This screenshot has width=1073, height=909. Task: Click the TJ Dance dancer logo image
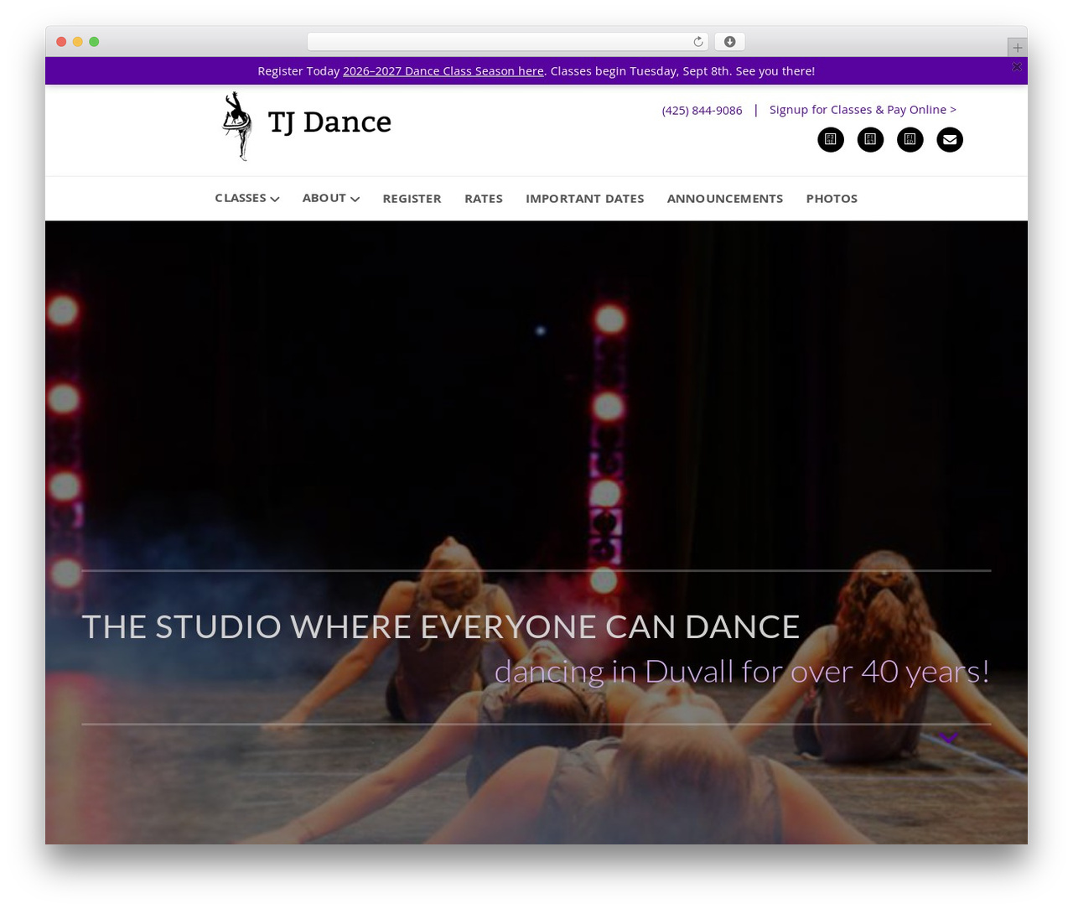[x=237, y=126]
